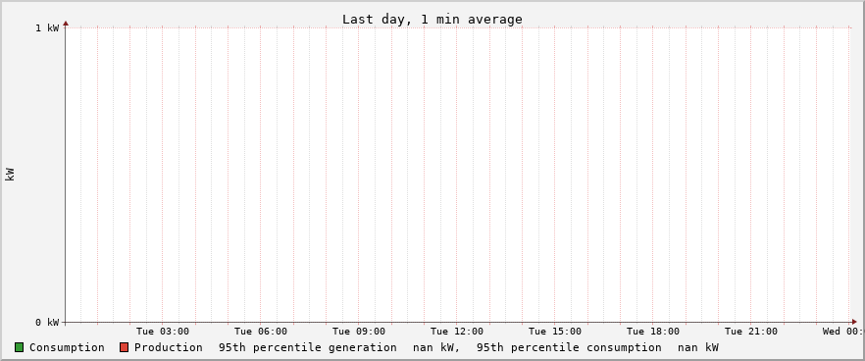Click the 1 kW y-axis label
The height and width of the screenshot is (361, 865).
click(x=47, y=28)
